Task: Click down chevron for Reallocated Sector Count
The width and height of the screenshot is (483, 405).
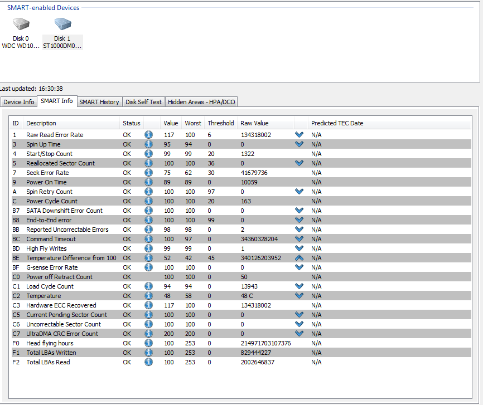Action: coord(299,163)
